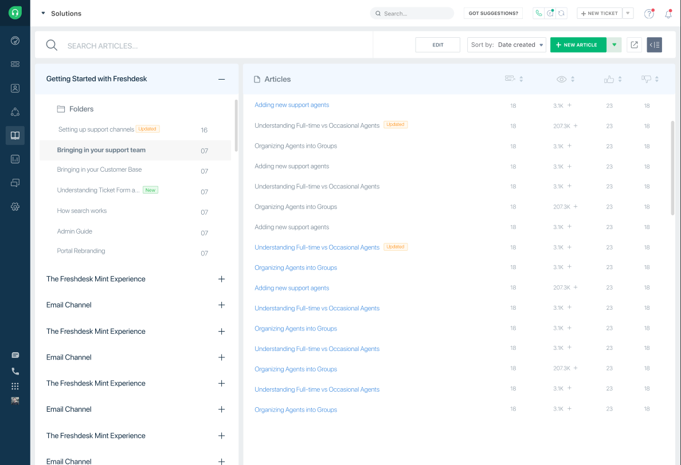Open the social/community icon in sidebar
Screen dimensions: 681x465
[x=15, y=112]
